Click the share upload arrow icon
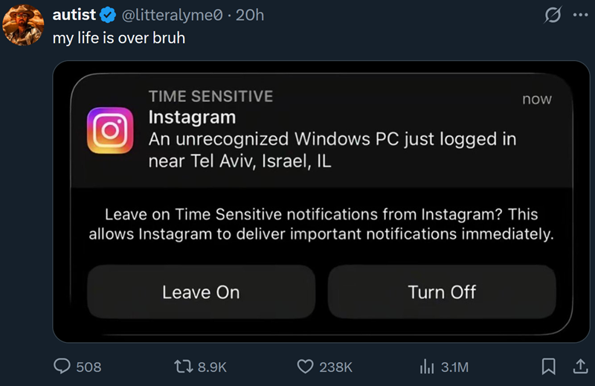595x386 pixels. [580, 366]
